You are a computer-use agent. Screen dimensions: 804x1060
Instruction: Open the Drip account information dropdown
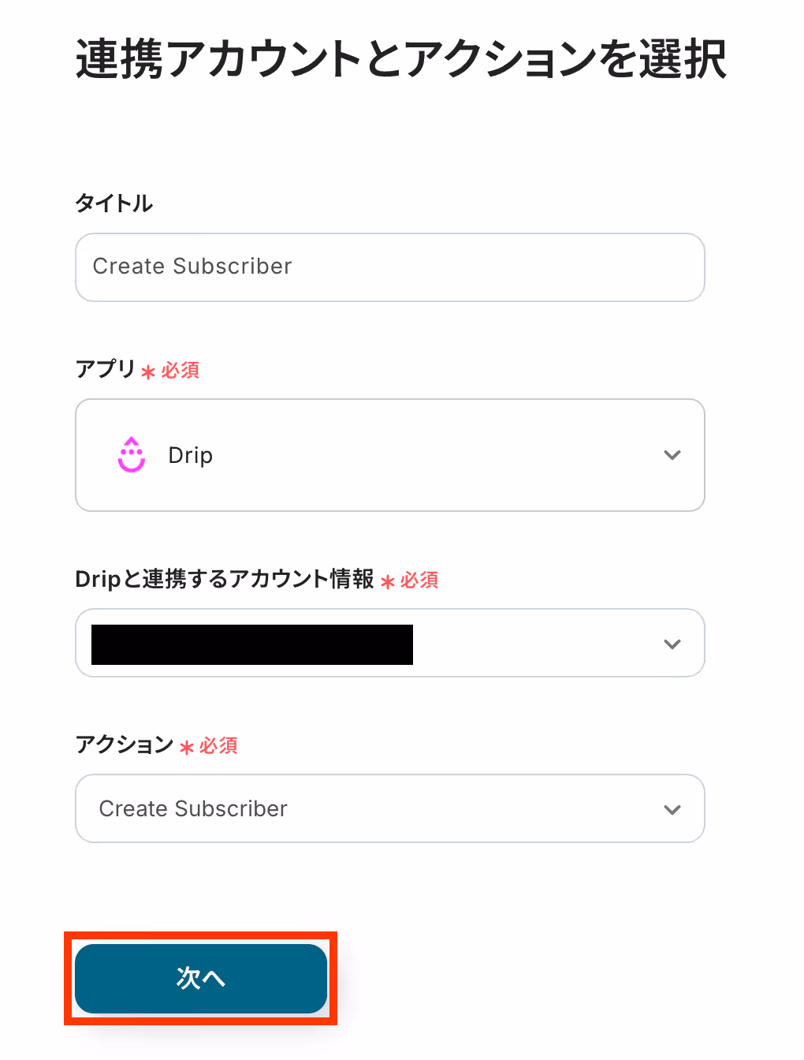coord(390,643)
